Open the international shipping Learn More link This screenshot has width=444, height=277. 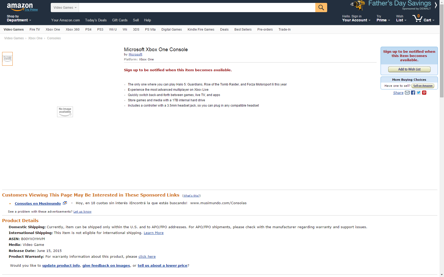click(154, 233)
